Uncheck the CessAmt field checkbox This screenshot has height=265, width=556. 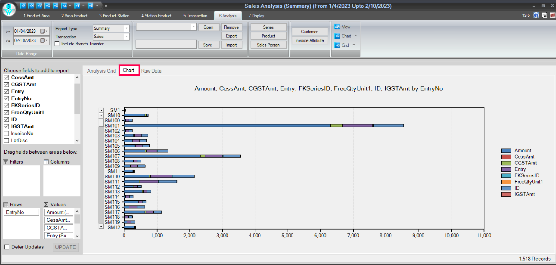click(6, 78)
